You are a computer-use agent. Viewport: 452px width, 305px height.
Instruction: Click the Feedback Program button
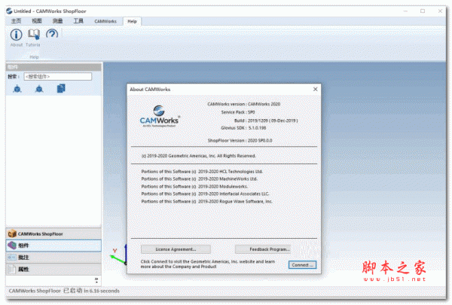pyautogui.click(x=263, y=249)
